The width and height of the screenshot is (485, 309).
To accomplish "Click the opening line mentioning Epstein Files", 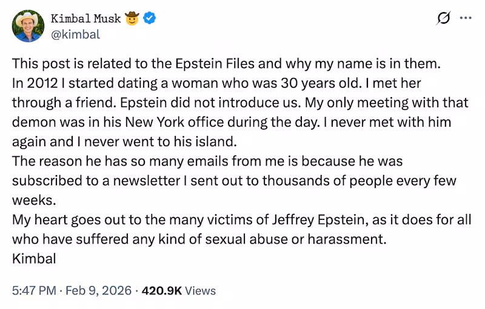I will click(229, 63).
